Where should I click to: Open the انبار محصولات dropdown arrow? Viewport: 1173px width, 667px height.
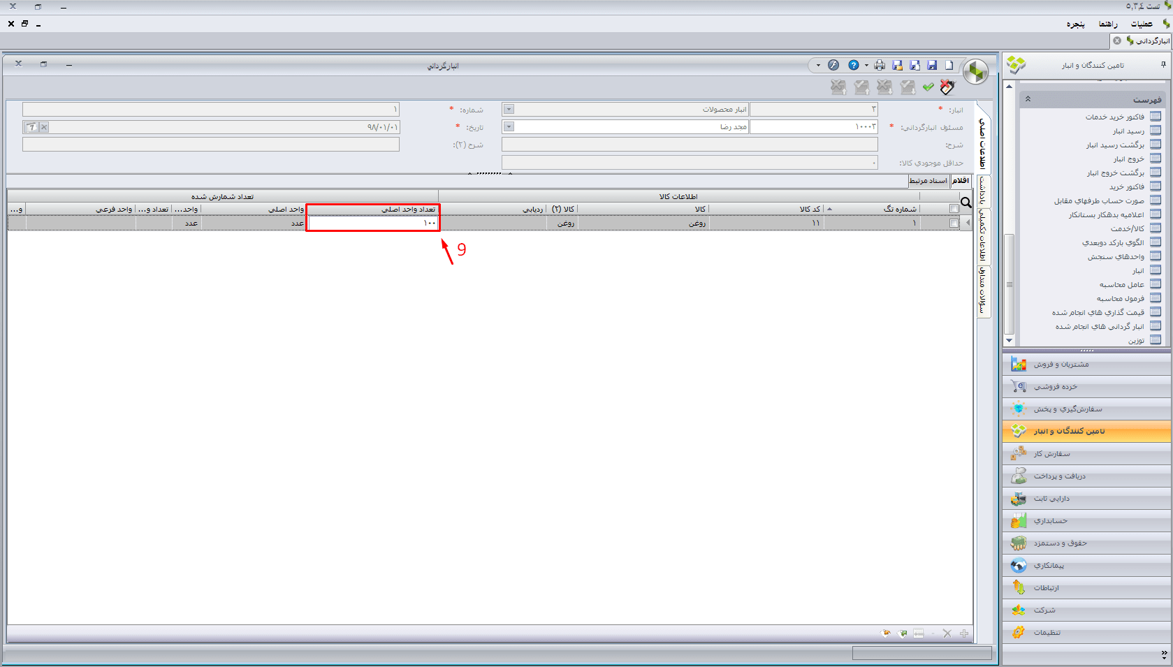[509, 109]
